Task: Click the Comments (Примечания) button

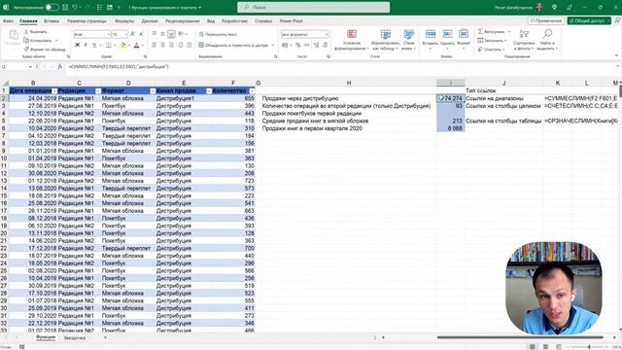Action: [x=546, y=20]
